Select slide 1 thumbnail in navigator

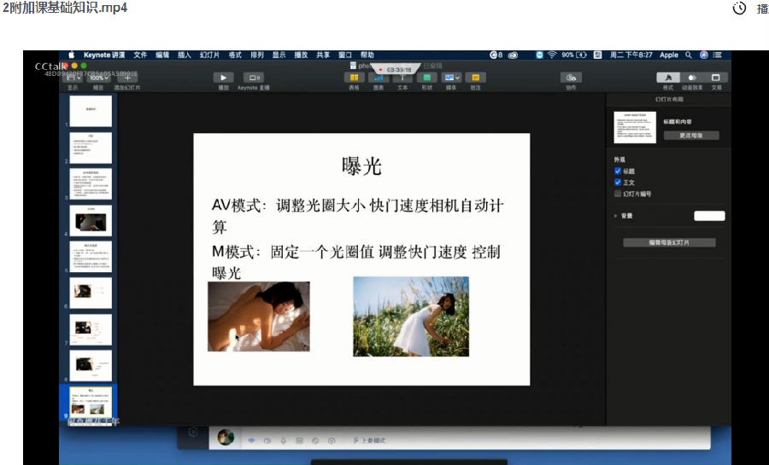[91, 111]
